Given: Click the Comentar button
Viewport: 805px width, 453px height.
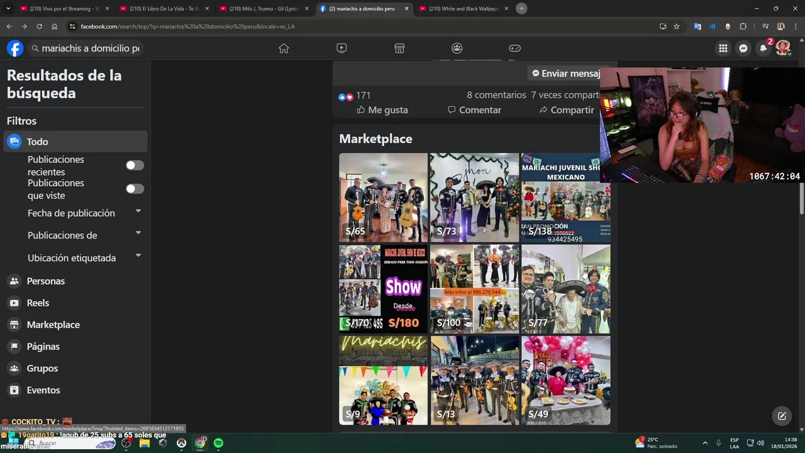Looking at the screenshot, I should (x=474, y=109).
